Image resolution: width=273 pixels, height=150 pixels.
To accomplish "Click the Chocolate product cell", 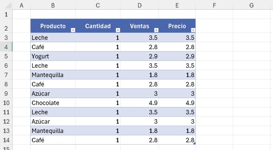I will pos(53,103).
